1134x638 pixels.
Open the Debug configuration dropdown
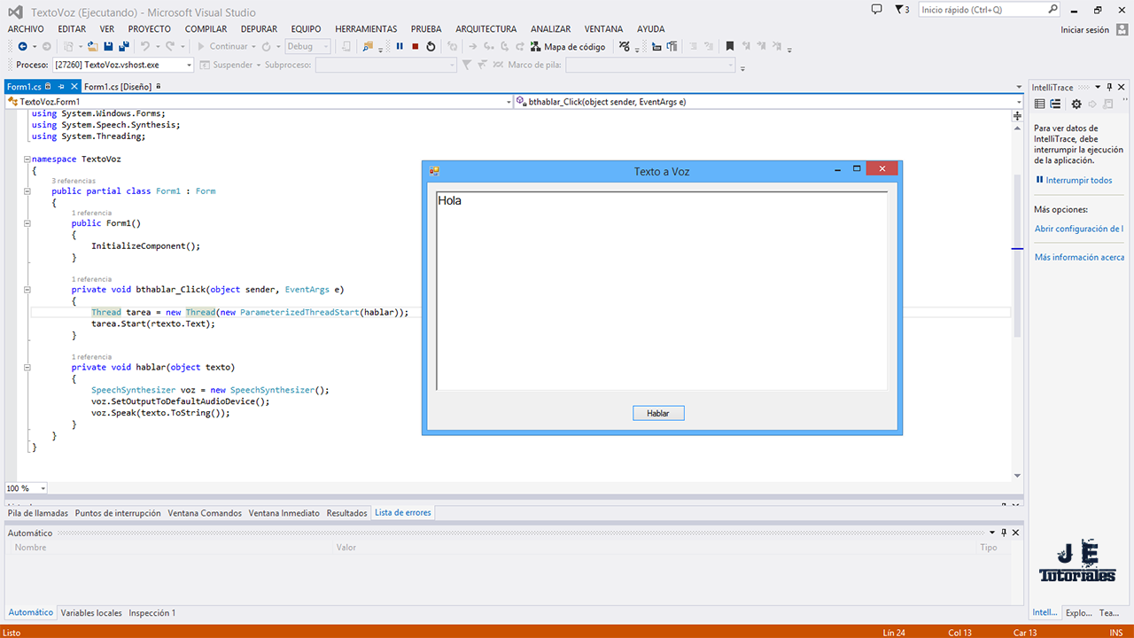pyautogui.click(x=326, y=46)
